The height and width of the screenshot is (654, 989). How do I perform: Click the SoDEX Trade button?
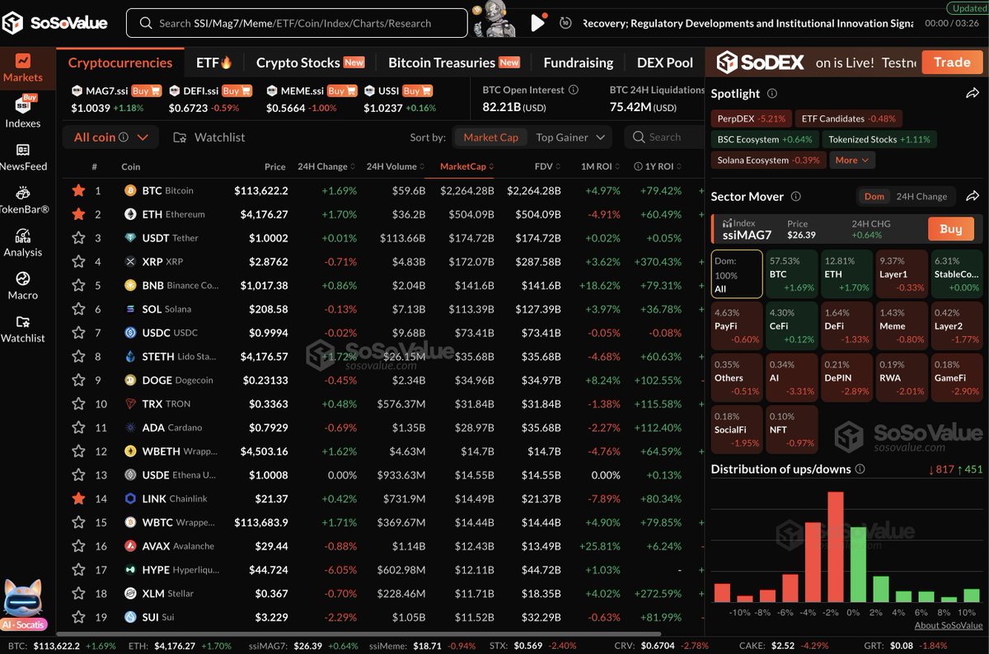(x=952, y=62)
